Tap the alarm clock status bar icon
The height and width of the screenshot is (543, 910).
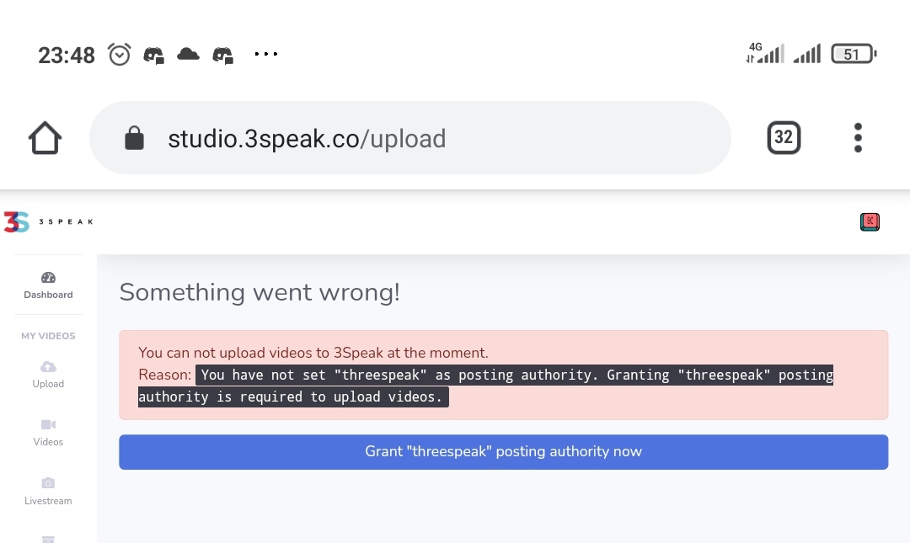120,55
